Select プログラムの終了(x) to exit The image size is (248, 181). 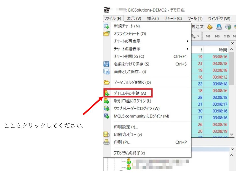point(129,153)
